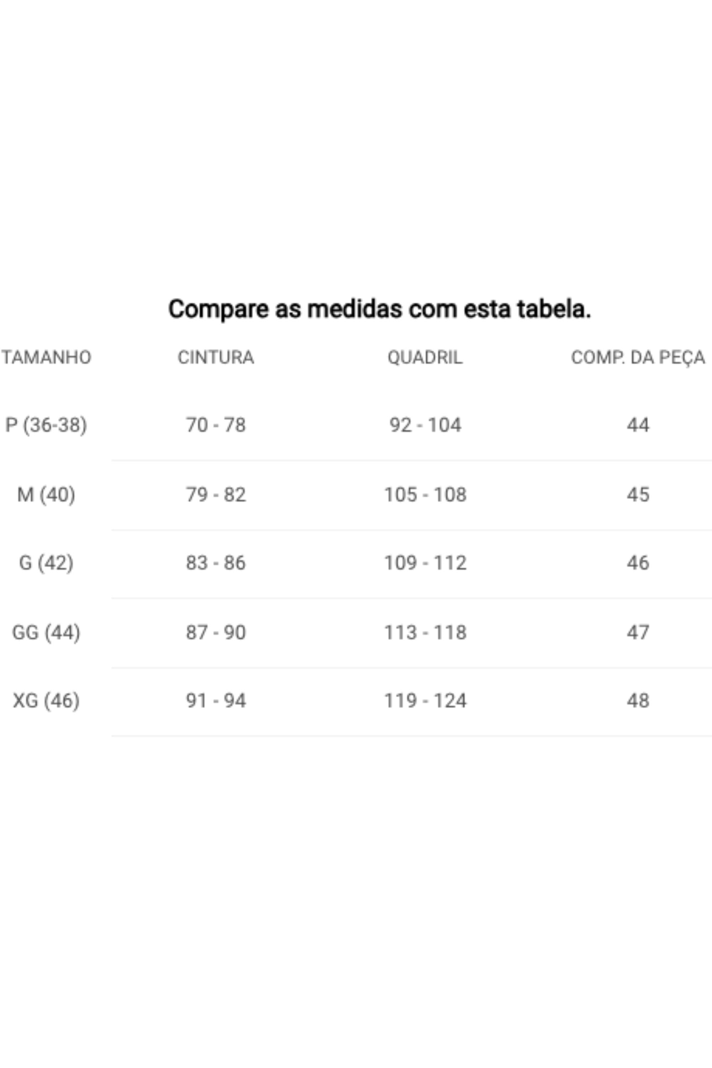Click the waist value 70 - 78
The image size is (712, 1068).
(x=216, y=425)
